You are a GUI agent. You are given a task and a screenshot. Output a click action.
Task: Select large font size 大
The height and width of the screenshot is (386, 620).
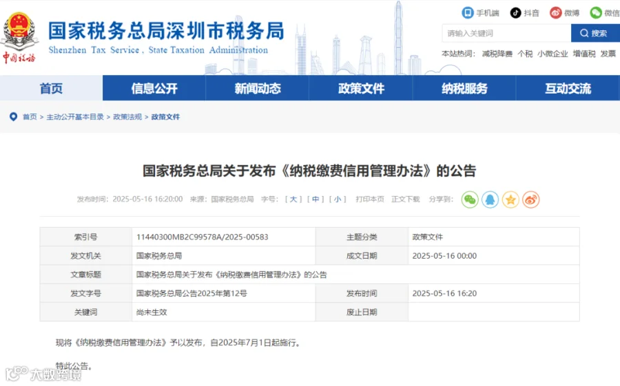[x=293, y=199]
